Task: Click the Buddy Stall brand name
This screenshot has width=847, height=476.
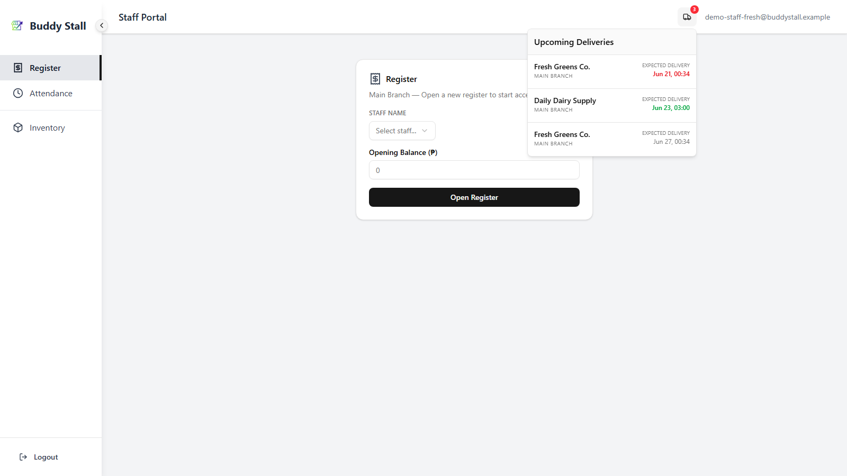Action: coord(58,25)
